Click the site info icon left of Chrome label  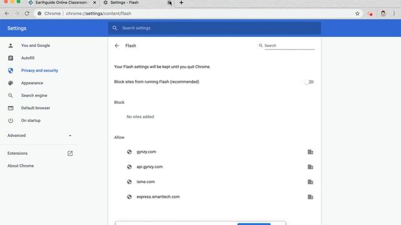[x=39, y=14]
